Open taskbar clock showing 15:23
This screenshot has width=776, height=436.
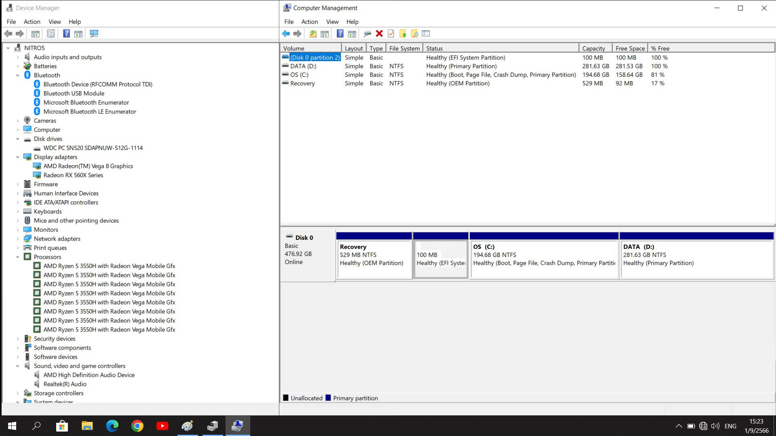pos(756,426)
